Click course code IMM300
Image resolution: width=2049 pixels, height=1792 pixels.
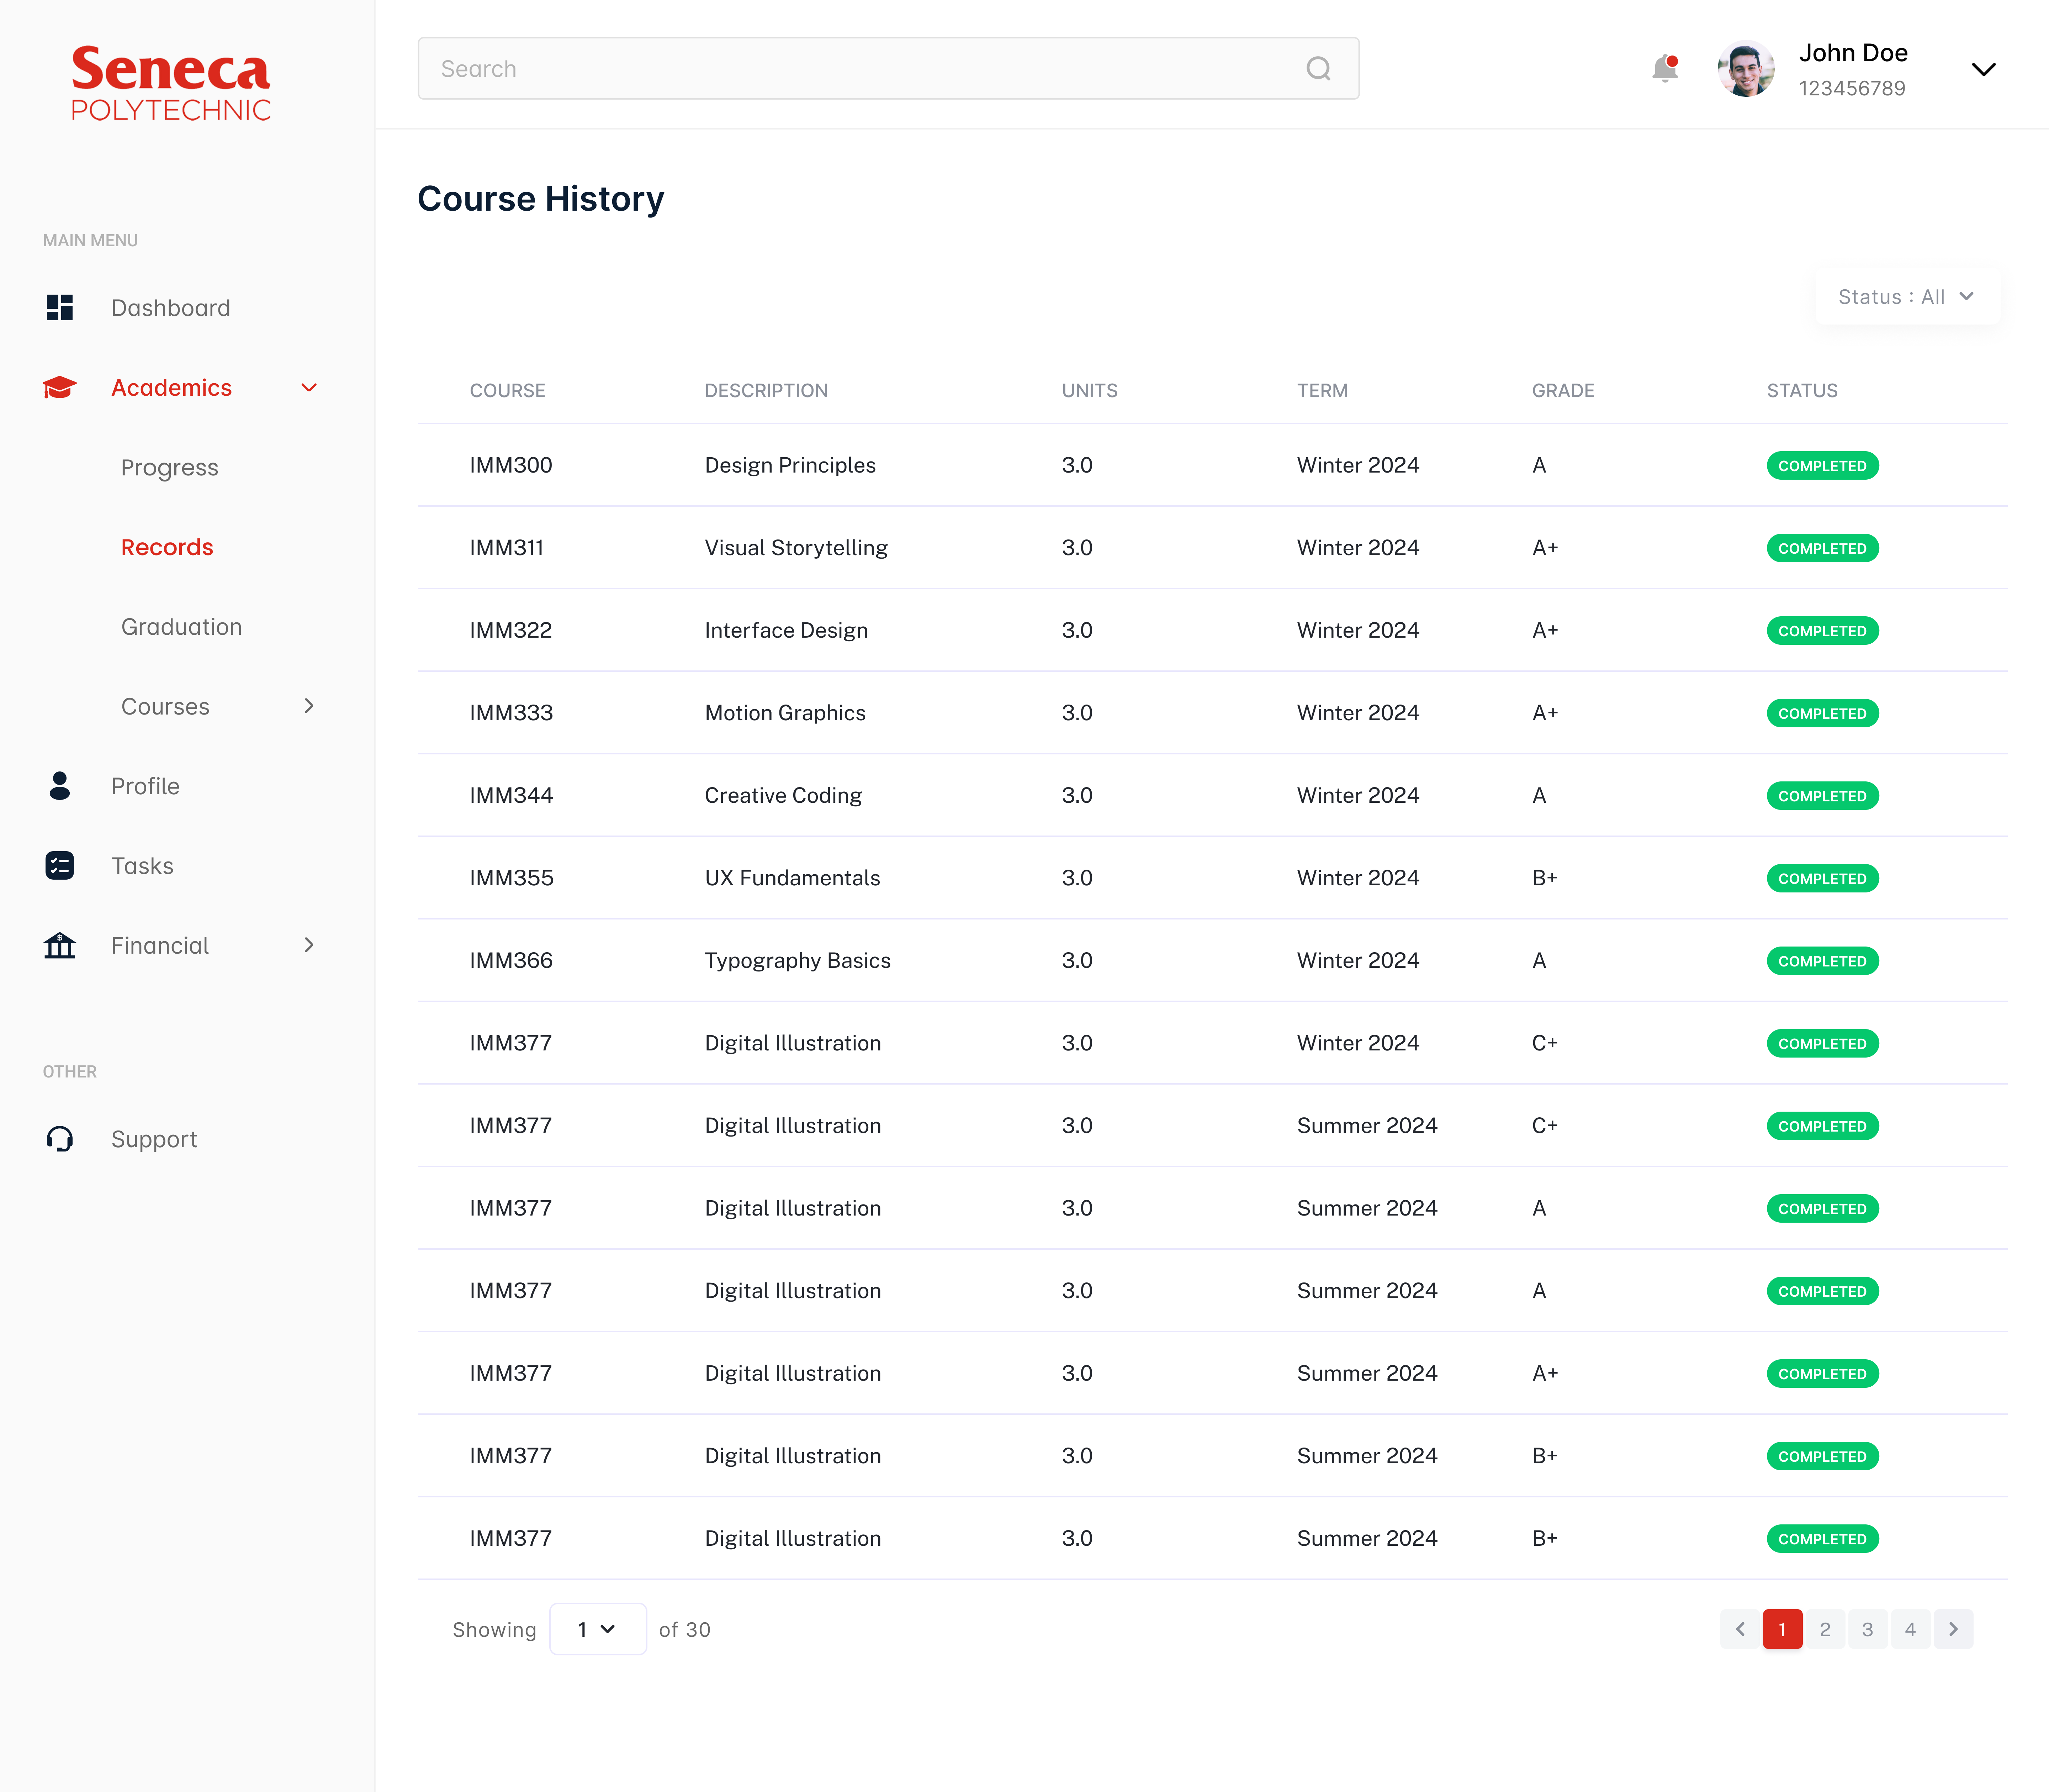[x=511, y=465]
